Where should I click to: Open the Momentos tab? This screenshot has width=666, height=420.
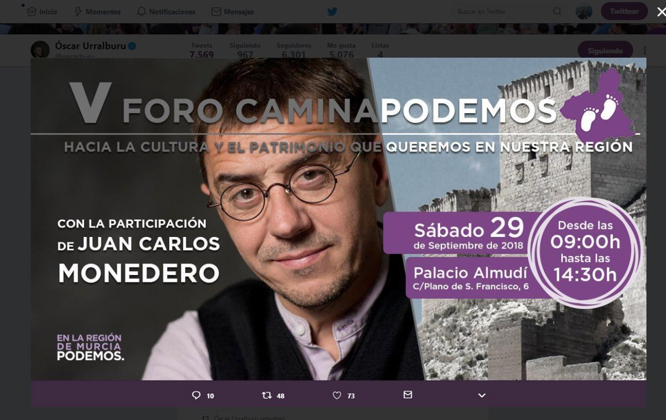[97, 12]
